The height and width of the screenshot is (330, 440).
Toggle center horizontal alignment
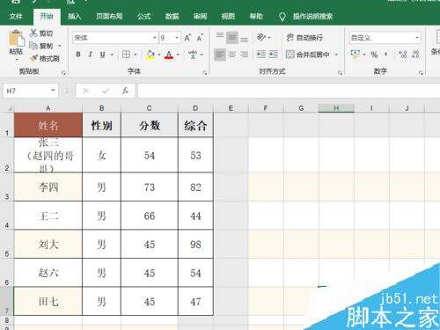tap(232, 55)
